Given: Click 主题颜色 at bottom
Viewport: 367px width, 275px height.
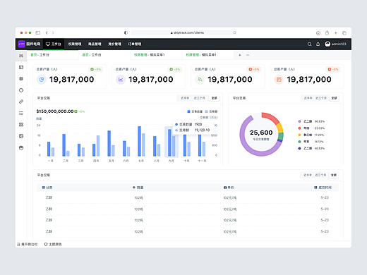Looking at the screenshot, I should point(53,245).
